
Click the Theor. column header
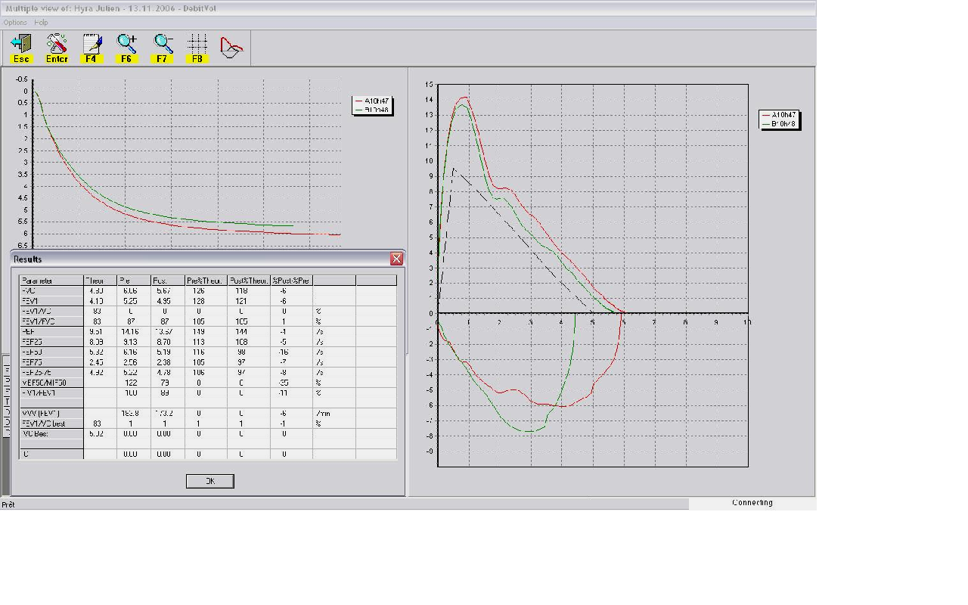tap(100, 281)
